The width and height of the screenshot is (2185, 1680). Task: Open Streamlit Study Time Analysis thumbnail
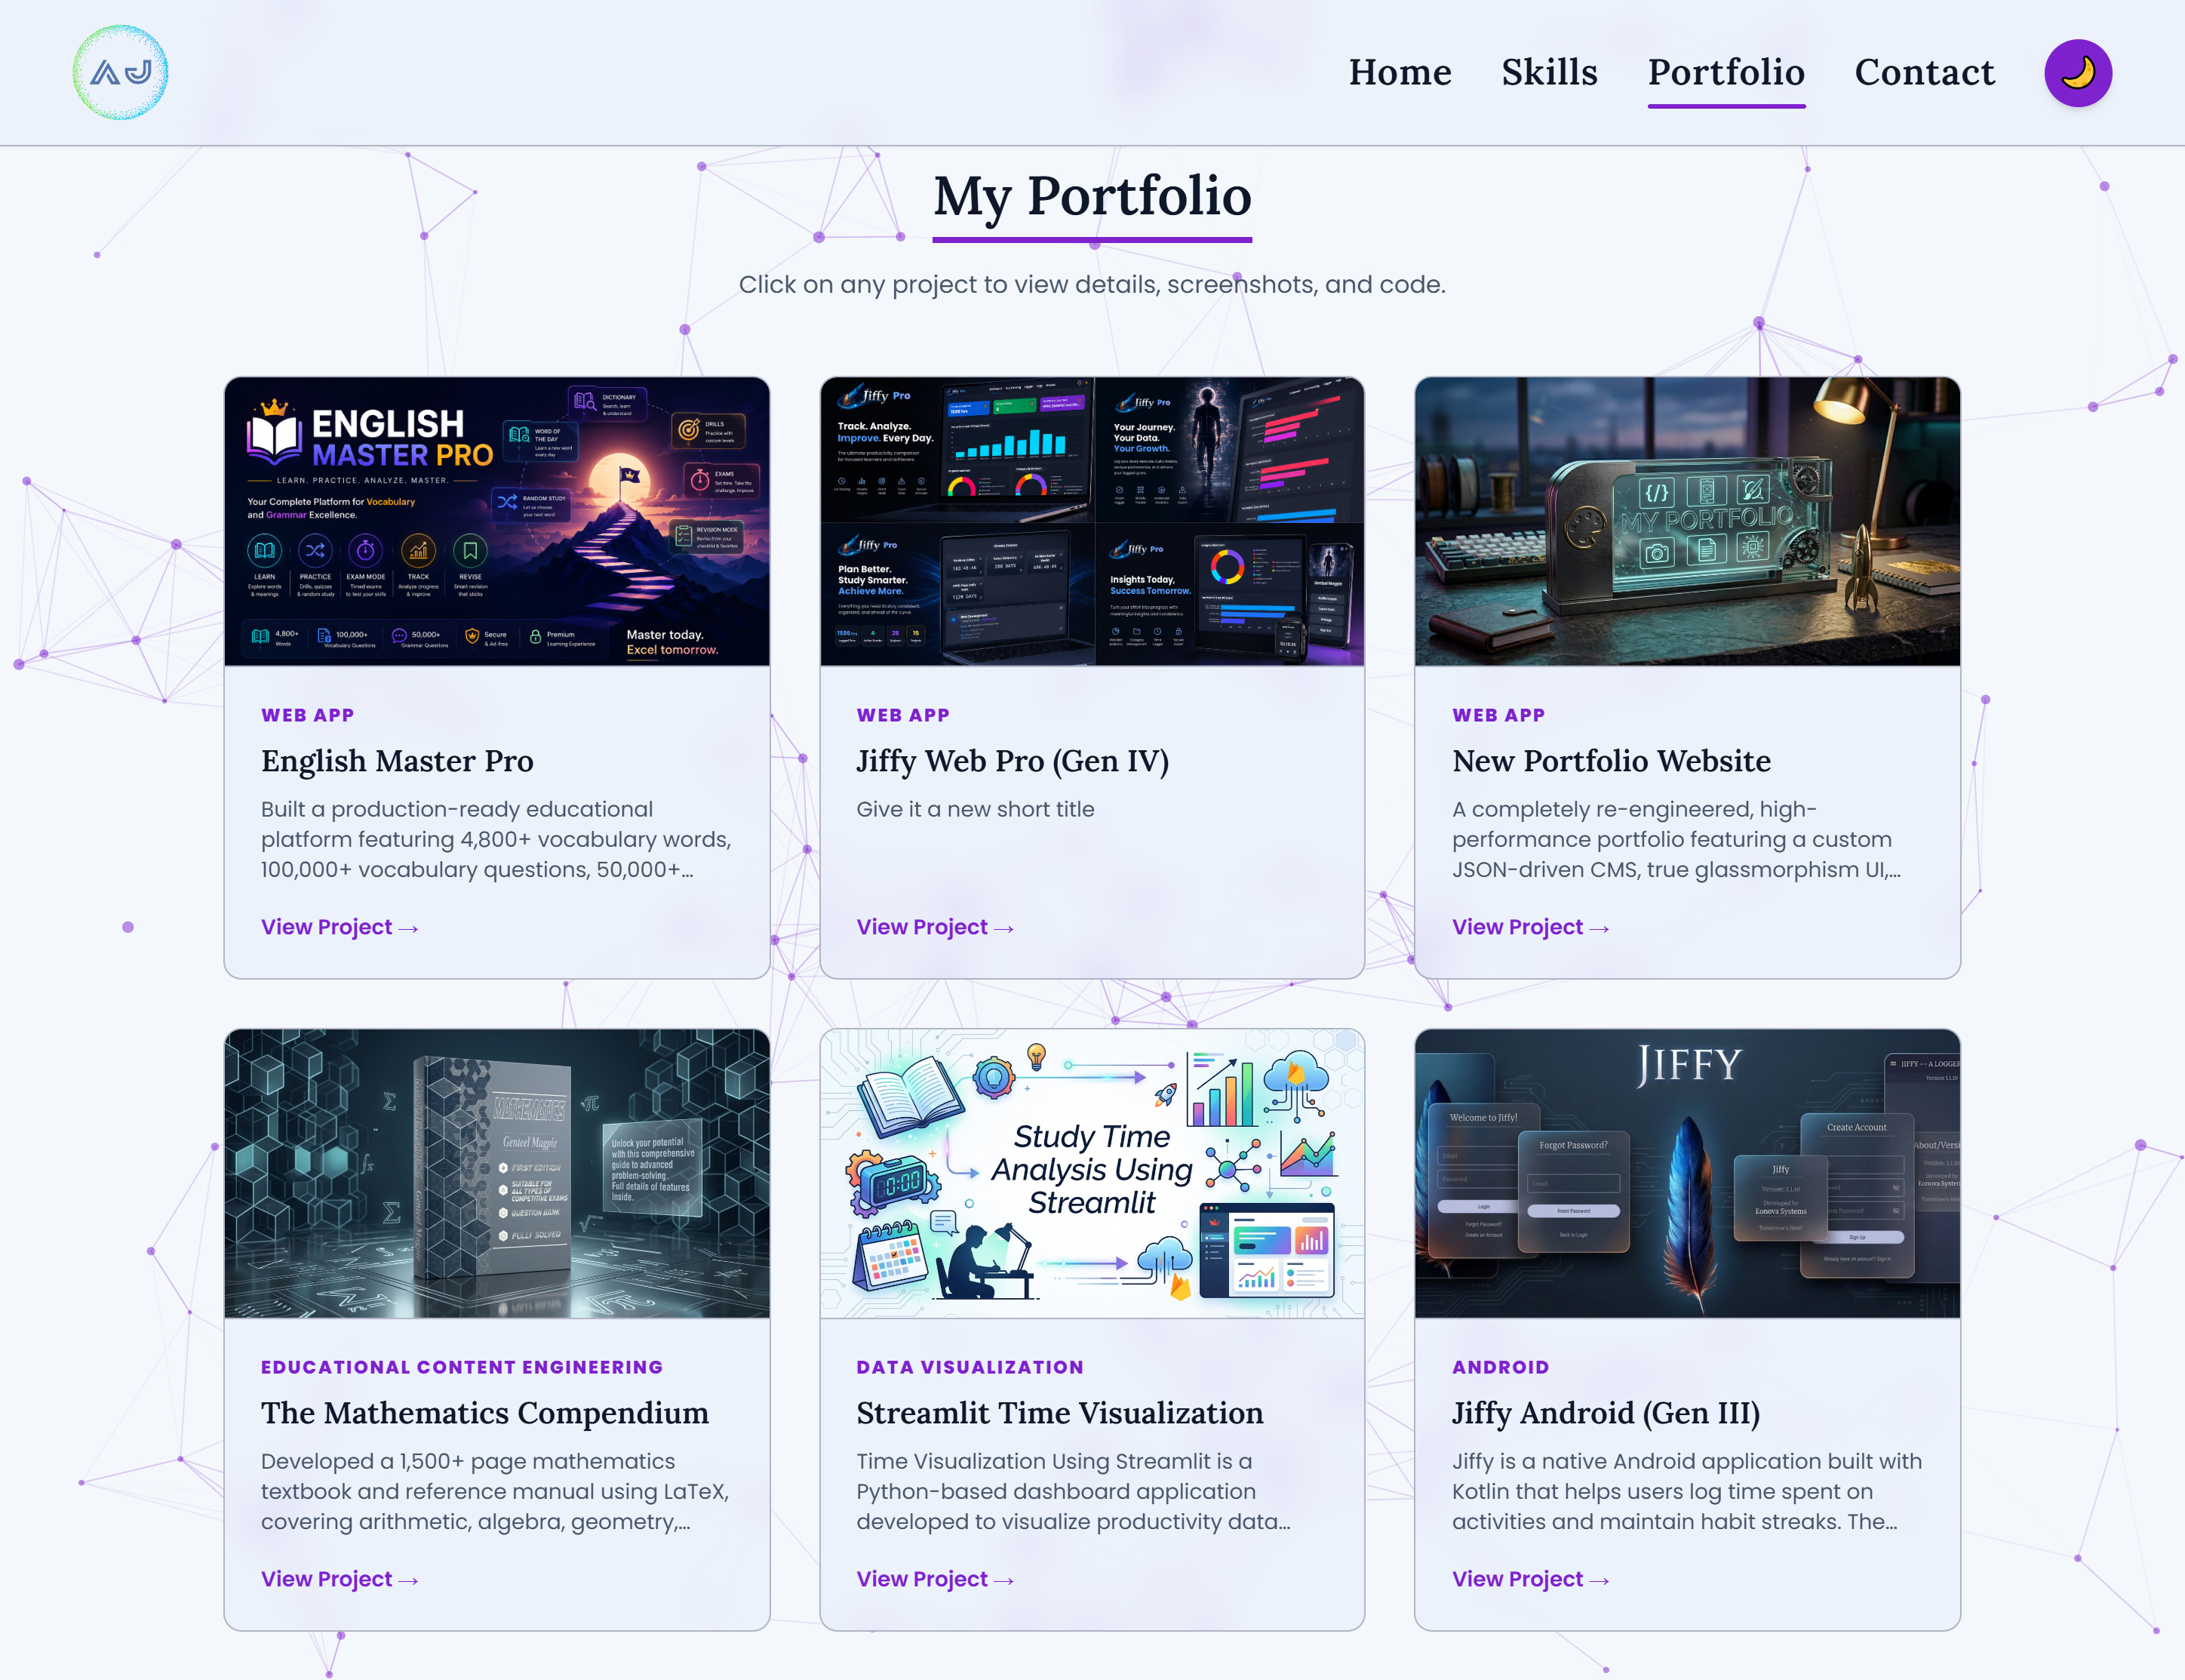[1092, 1173]
